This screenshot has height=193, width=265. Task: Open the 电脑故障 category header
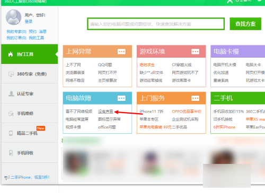pos(78,98)
